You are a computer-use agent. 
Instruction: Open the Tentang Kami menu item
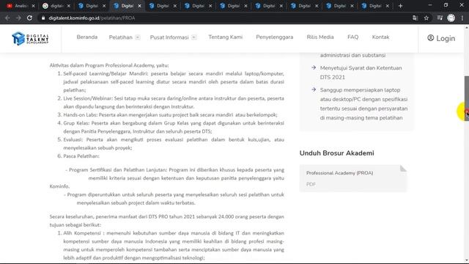coord(226,37)
